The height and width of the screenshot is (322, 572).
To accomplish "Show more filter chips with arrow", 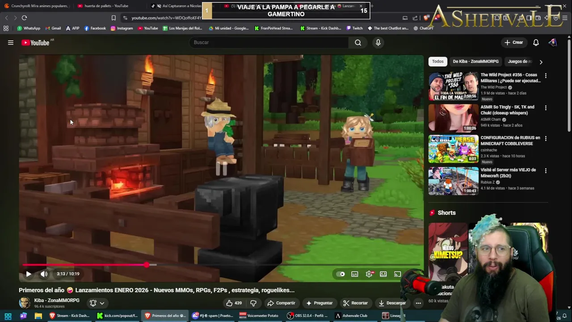I will (x=541, y=62).
